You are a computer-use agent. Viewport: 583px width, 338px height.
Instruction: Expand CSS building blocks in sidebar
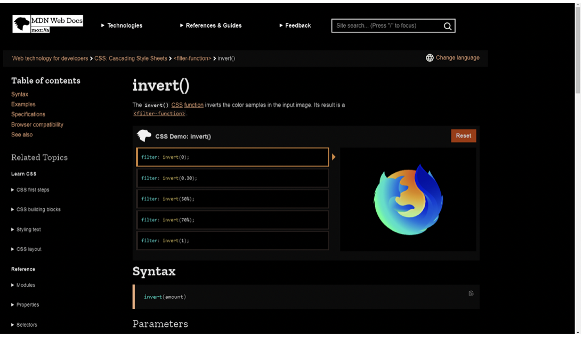38,209
